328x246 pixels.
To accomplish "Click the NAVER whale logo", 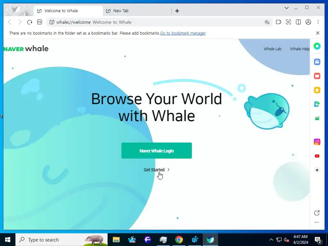I will (26, 49).
